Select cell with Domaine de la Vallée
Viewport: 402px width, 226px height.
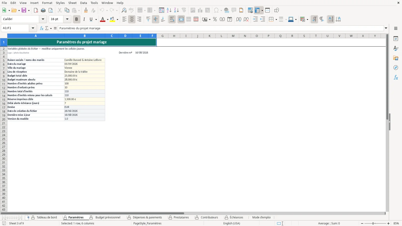84,72
